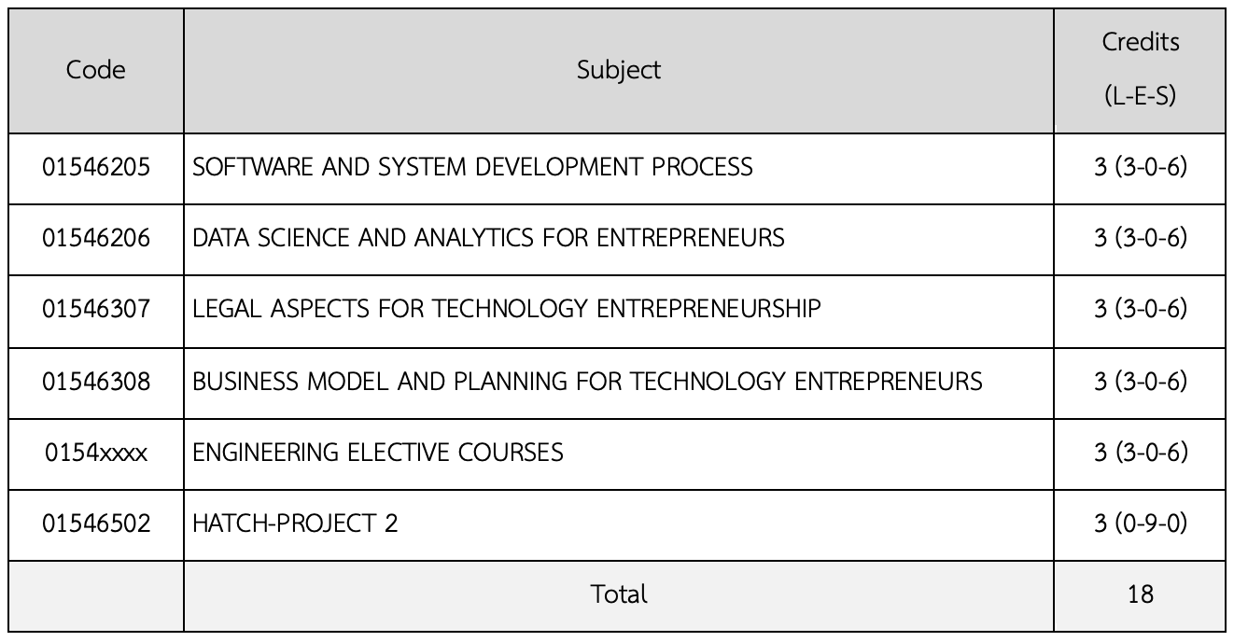Click Business Model and Planning subject cell

[x=587, y=381]
